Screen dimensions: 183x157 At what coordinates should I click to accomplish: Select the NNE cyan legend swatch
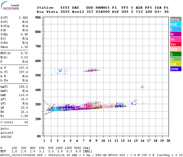176,24
